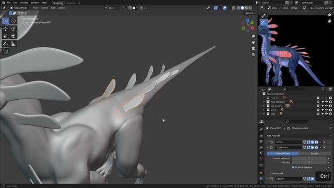
Task: Switch to the Sculpting workspace tab
Action: coord(58,3)
